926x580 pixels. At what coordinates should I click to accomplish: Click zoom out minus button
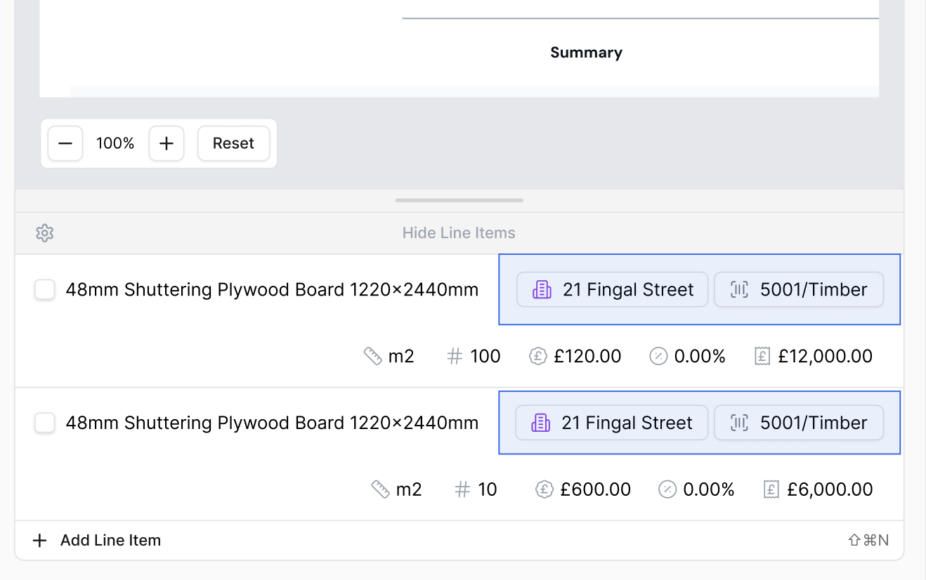65,144
